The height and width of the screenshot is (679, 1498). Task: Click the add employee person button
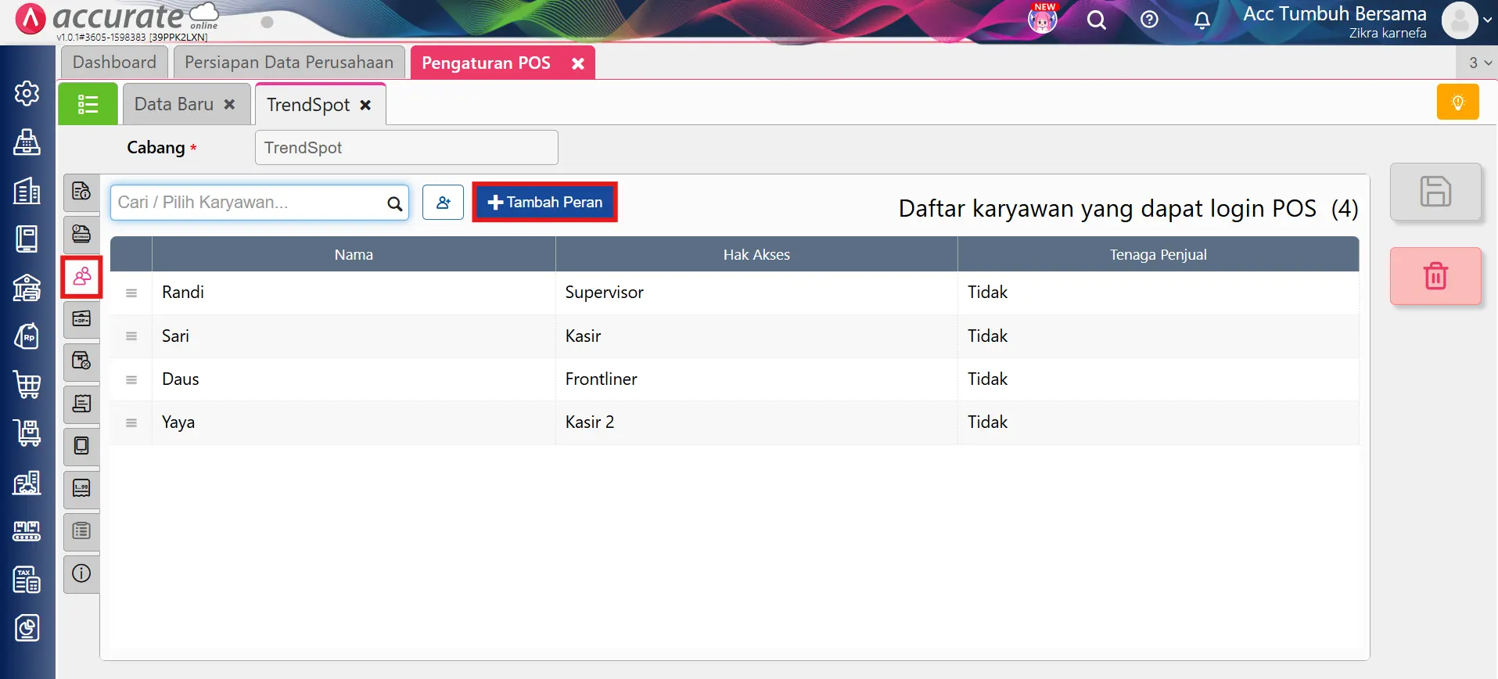coord(443,203)
